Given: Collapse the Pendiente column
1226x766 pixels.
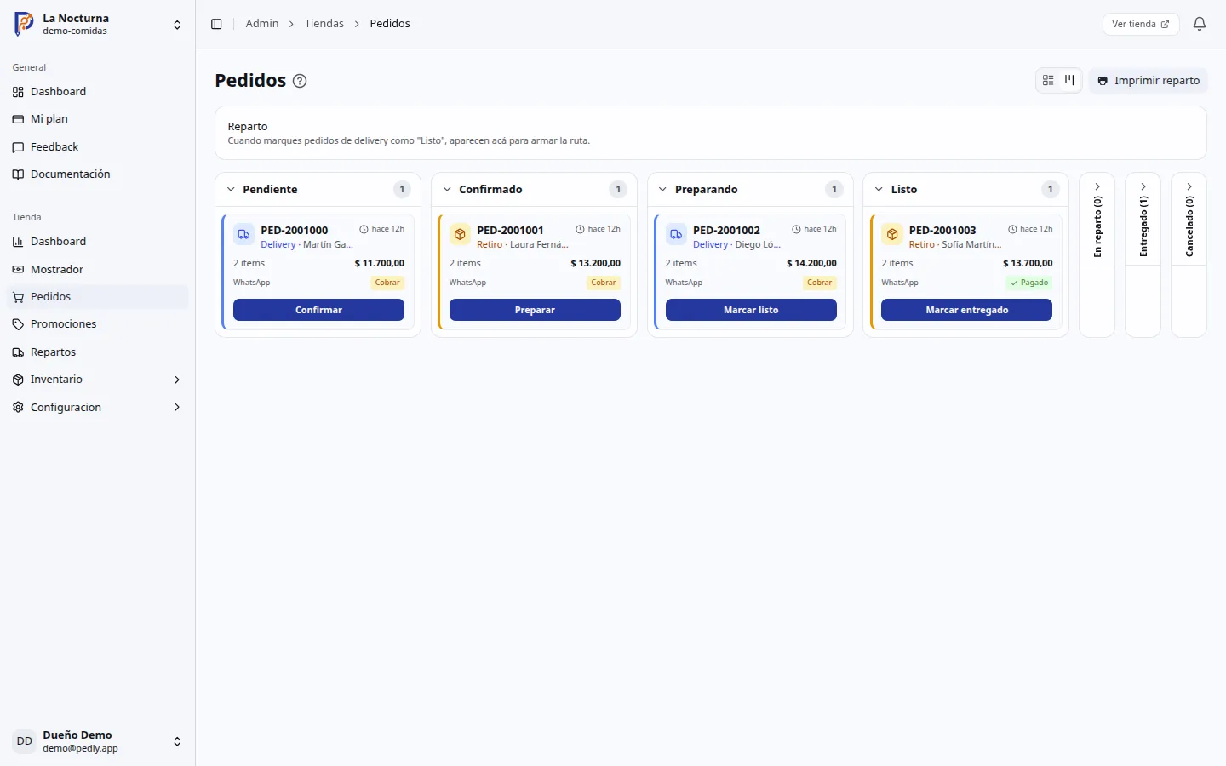Looking at the screenshot, I should [231, 190].
